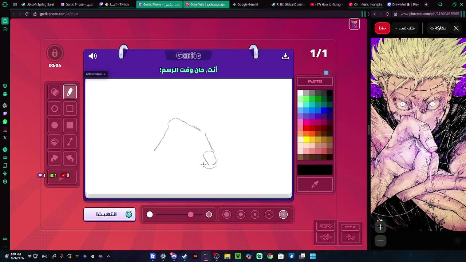Click the OPEN REFERENCE PAGE button

tap(326, 237)
